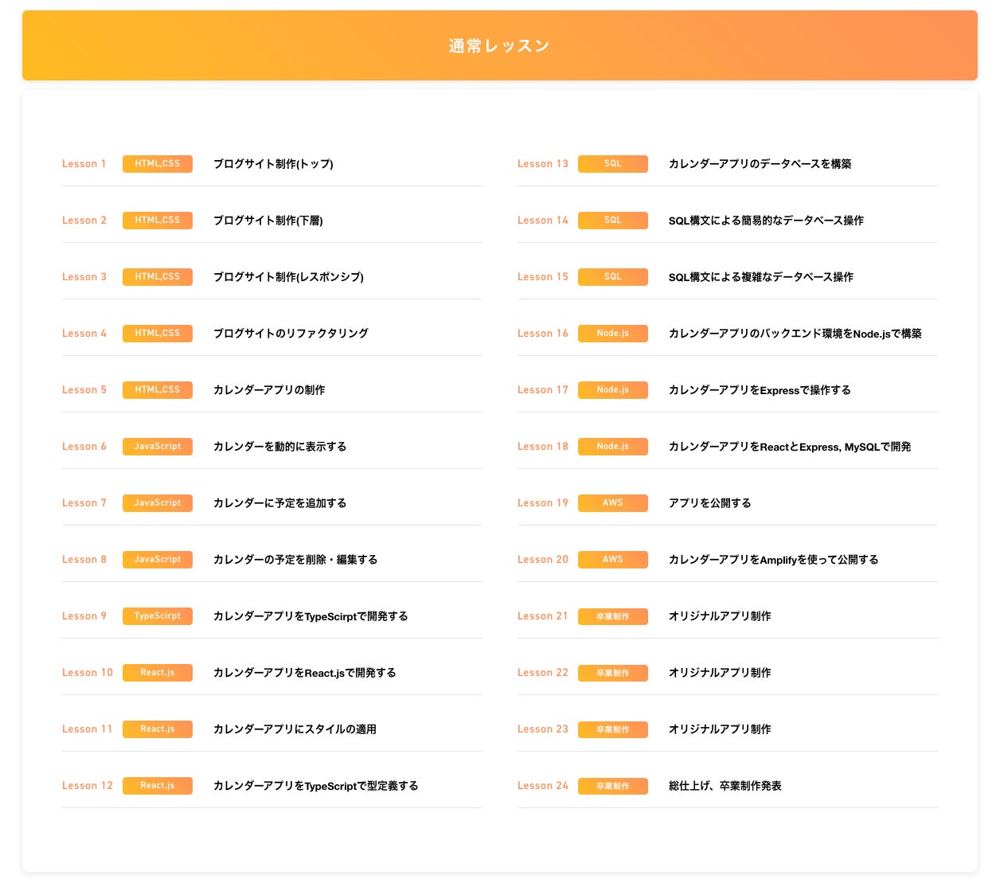The height and width of the screenshot is (887, 1000).
Task: Select the Lesson 10 label
Action: point(88,673)
